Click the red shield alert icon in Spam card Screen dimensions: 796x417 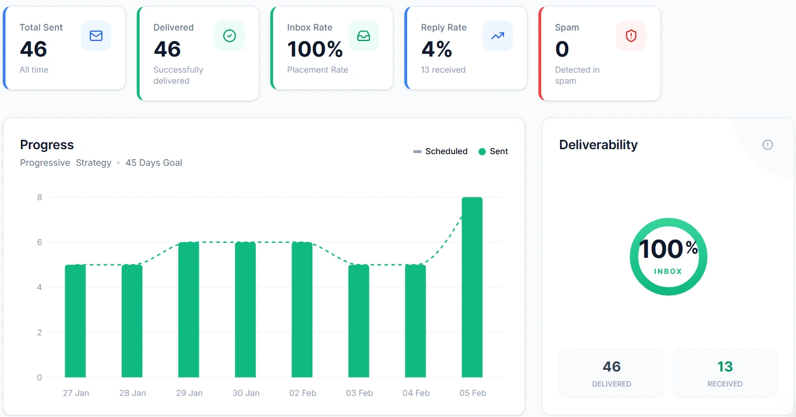pos(631,36)
